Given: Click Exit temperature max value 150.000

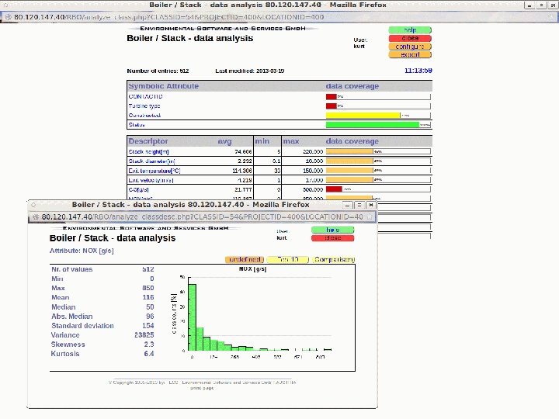Looking at the screenshot, I should [313, 171].
